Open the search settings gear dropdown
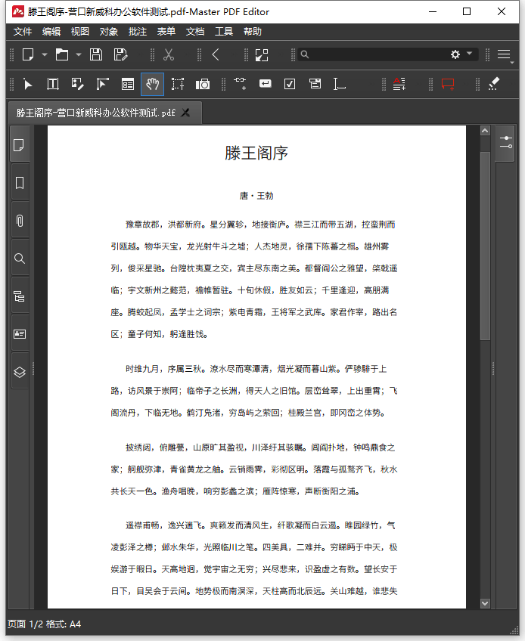This screenshot has width=525, height=641. click(460, 54)
